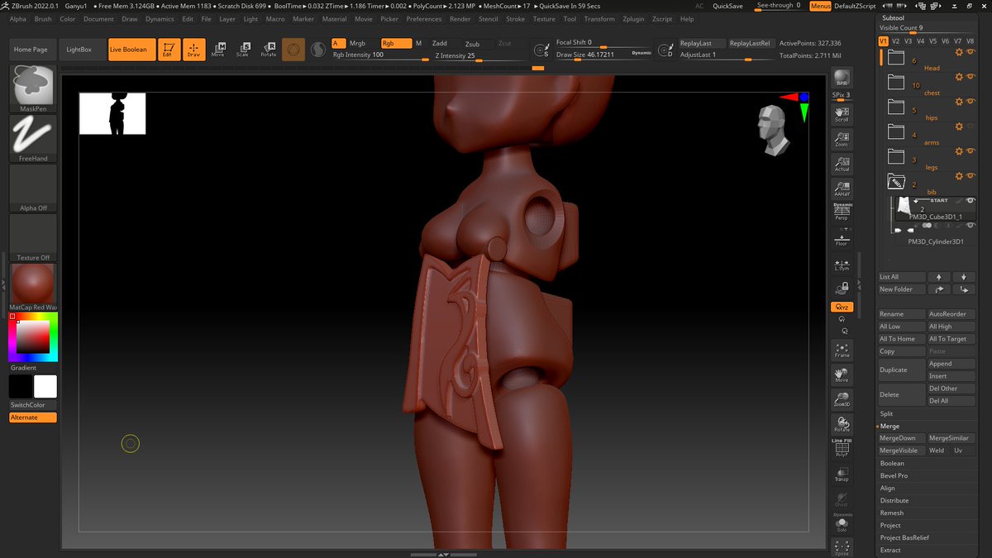Activate the Rotate gizmo in the top shelf

(x=268, y=50)
